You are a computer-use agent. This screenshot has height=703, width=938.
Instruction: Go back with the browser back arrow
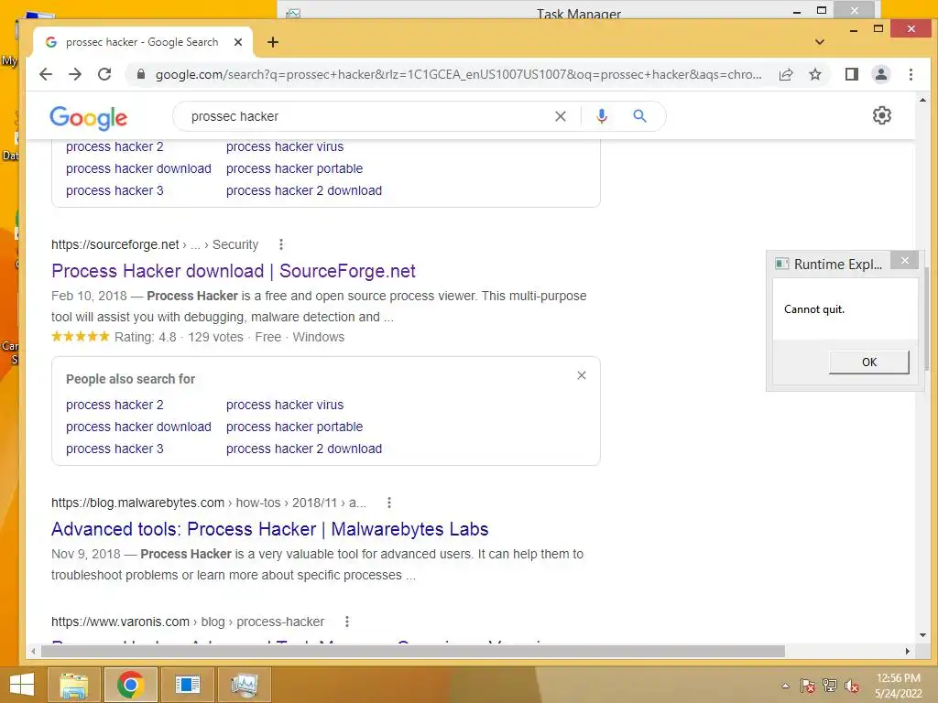46,74
